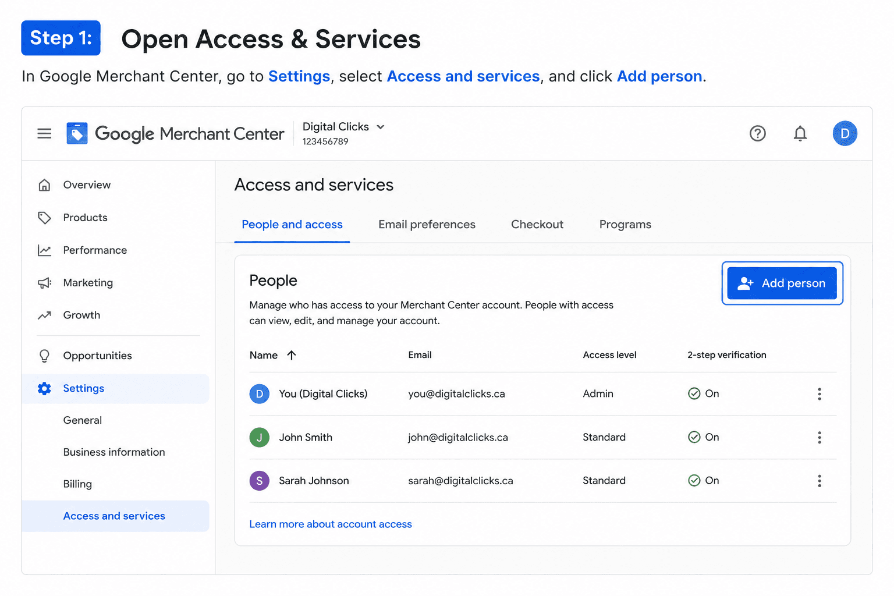Click the Google Merchant Center logo icon
Viewport: 894px width, 596px height.
(x=77, y=133)
